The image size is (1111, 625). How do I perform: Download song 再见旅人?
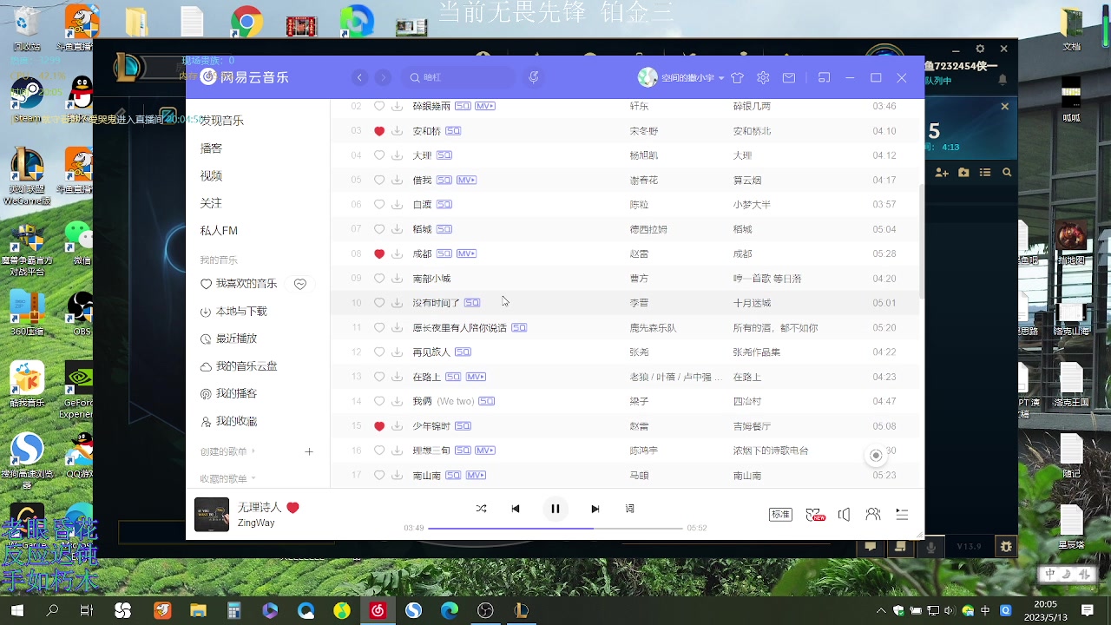[x=397, y=352]
